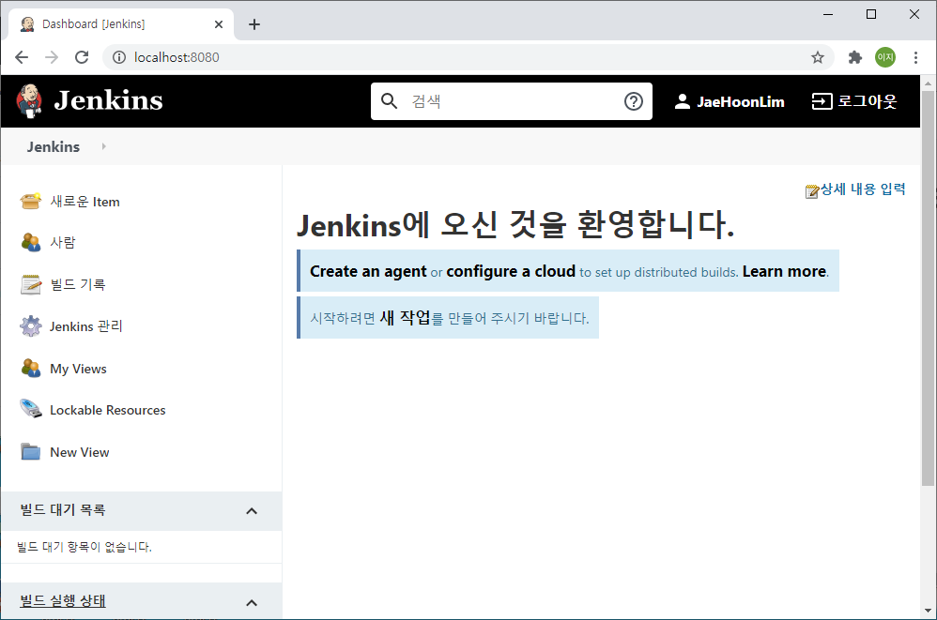This screenshot has width=937, height=620.
Task: Expand the Jenkins breadcrumb arrow
Action: tap(103, 146)
